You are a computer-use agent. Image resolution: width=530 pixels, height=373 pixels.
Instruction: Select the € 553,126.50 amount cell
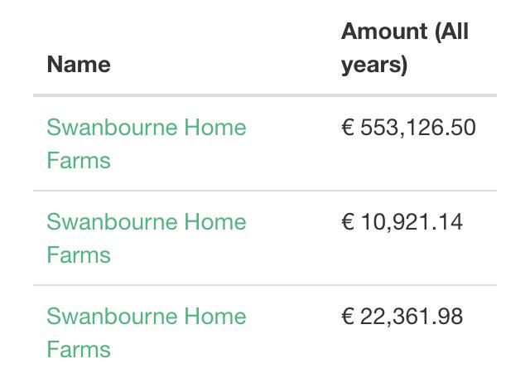coord(408,128)
